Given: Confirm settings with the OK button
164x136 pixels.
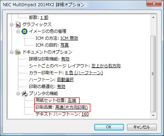Looking at the screenshot, I should pos(109,127).
